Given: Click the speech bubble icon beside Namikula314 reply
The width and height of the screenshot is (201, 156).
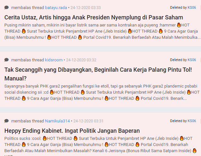Looking at the screenshot, I should pos(6,121).
